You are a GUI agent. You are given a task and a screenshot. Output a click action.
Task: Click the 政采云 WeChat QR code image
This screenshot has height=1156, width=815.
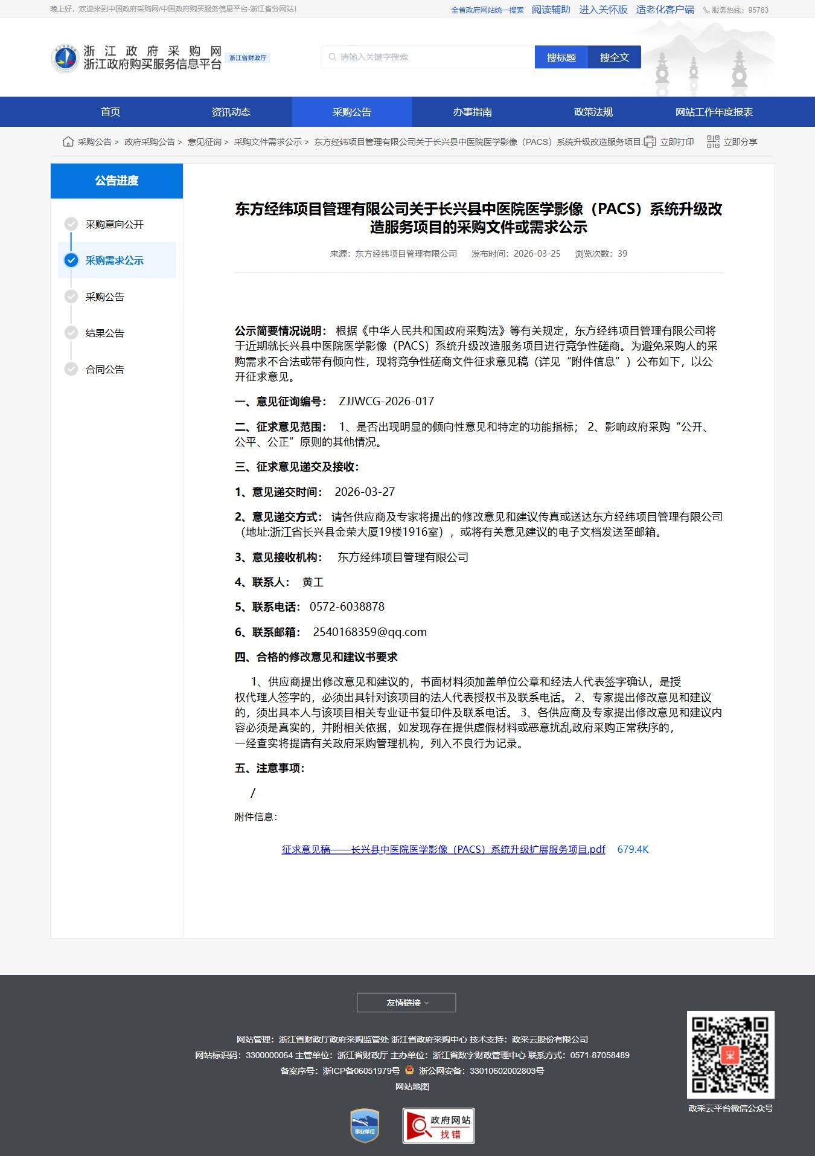(730, 1055)
